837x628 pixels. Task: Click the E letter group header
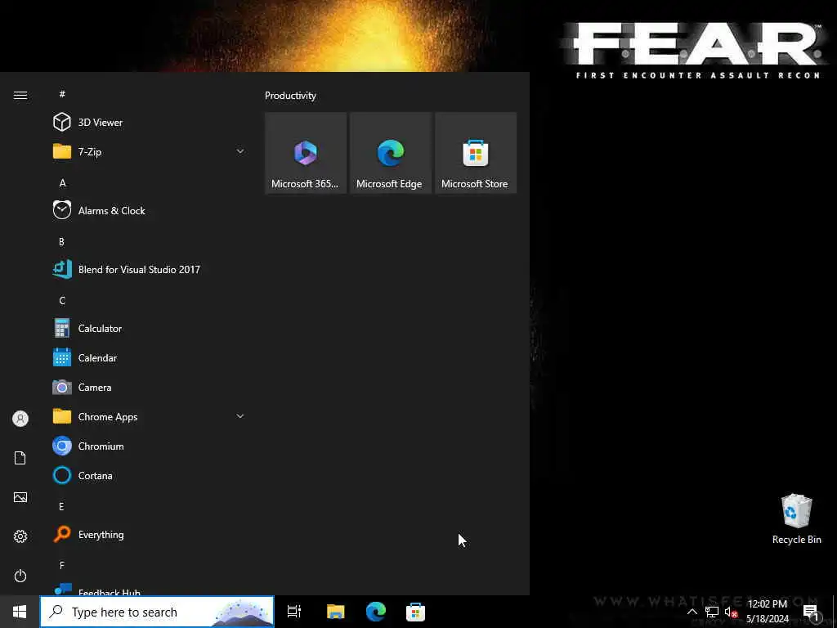click(x=61, y=506)
